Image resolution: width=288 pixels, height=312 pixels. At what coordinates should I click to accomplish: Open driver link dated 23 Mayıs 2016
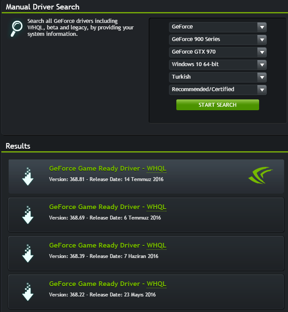94,284
